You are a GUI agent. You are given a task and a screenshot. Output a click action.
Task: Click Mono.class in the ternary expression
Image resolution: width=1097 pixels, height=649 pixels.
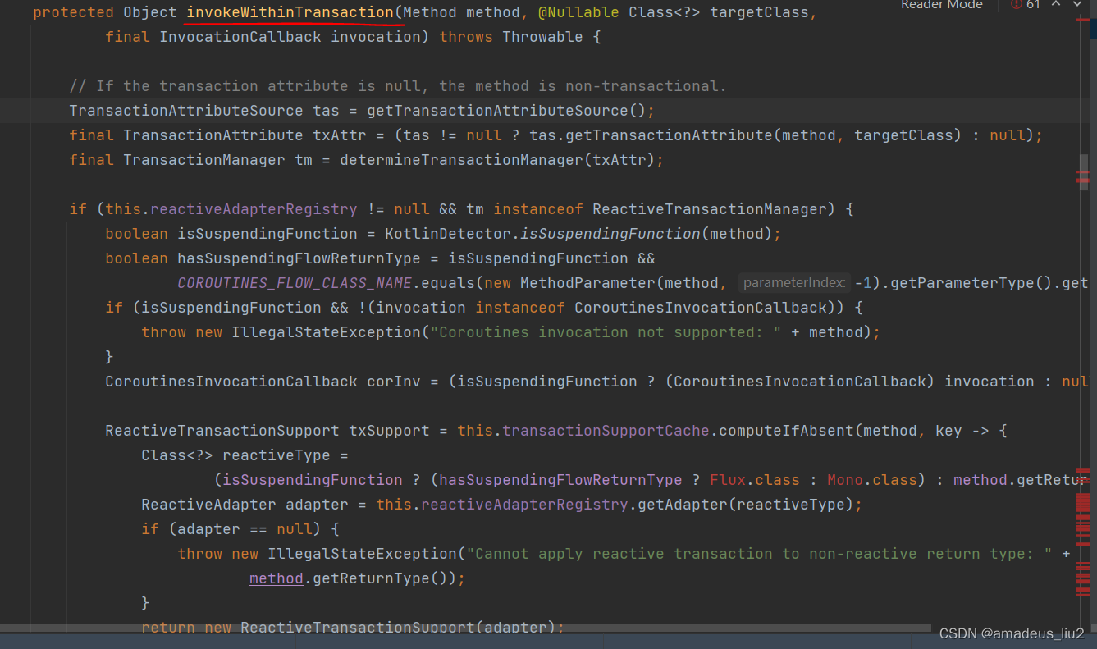[x=872, y=480]
